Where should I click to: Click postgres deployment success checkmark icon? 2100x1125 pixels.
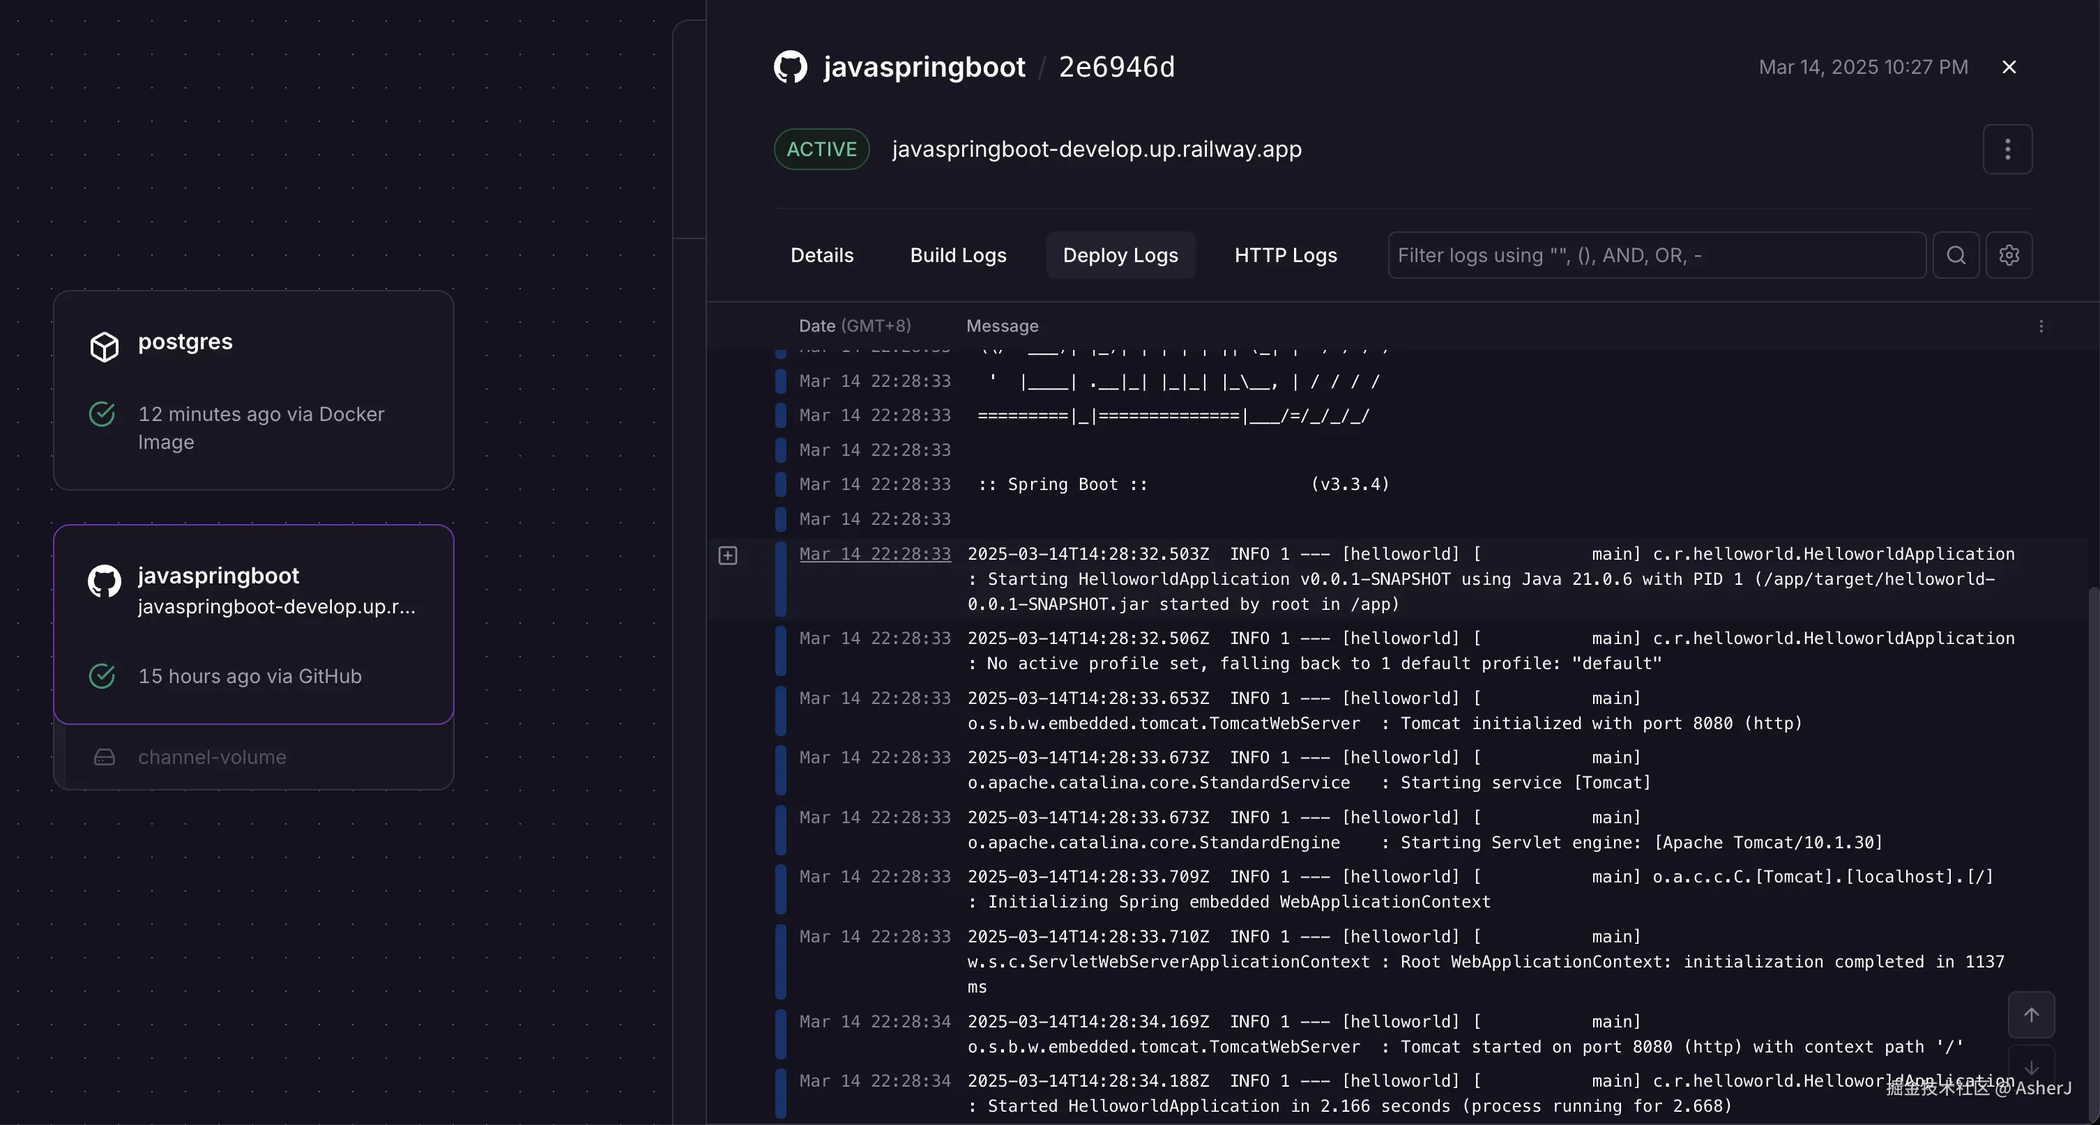click(x=102, y=414)
